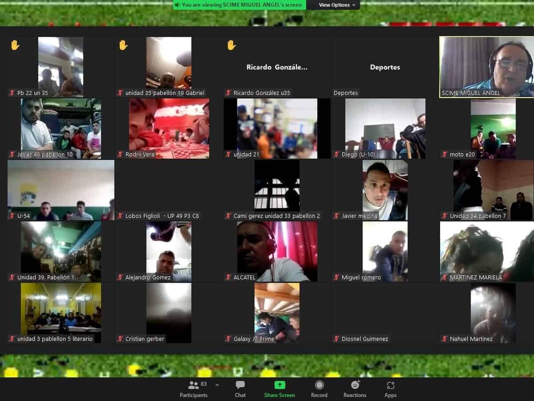Click the name label 'Deportes' at tile bottom

click(x=346, y=93)
